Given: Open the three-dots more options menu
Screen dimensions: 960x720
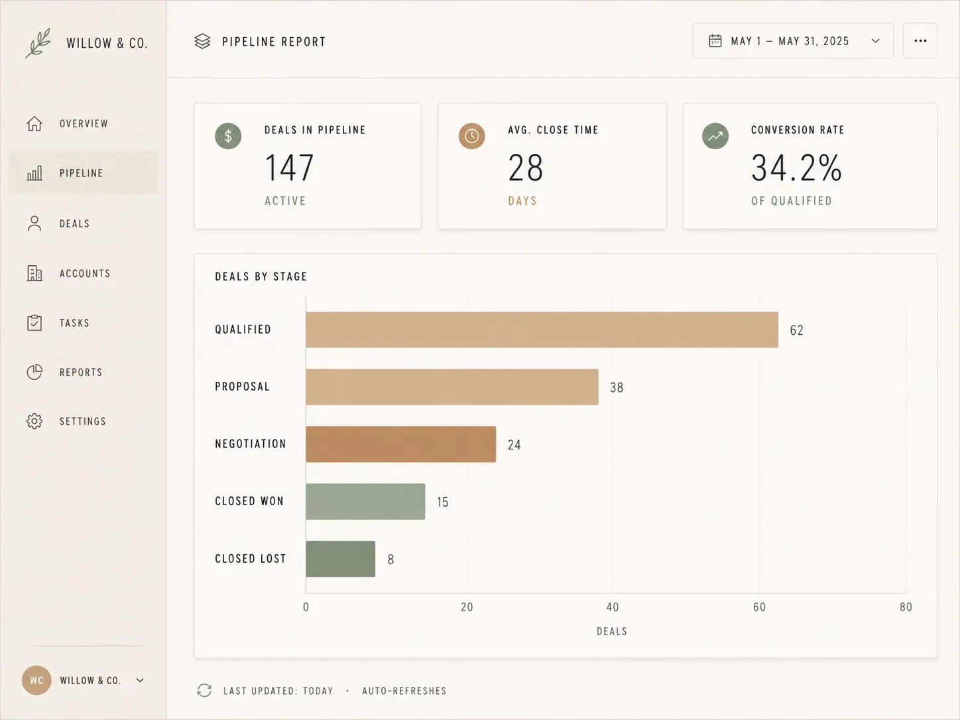Looking at the screenshot, I should tap(920, 40).
